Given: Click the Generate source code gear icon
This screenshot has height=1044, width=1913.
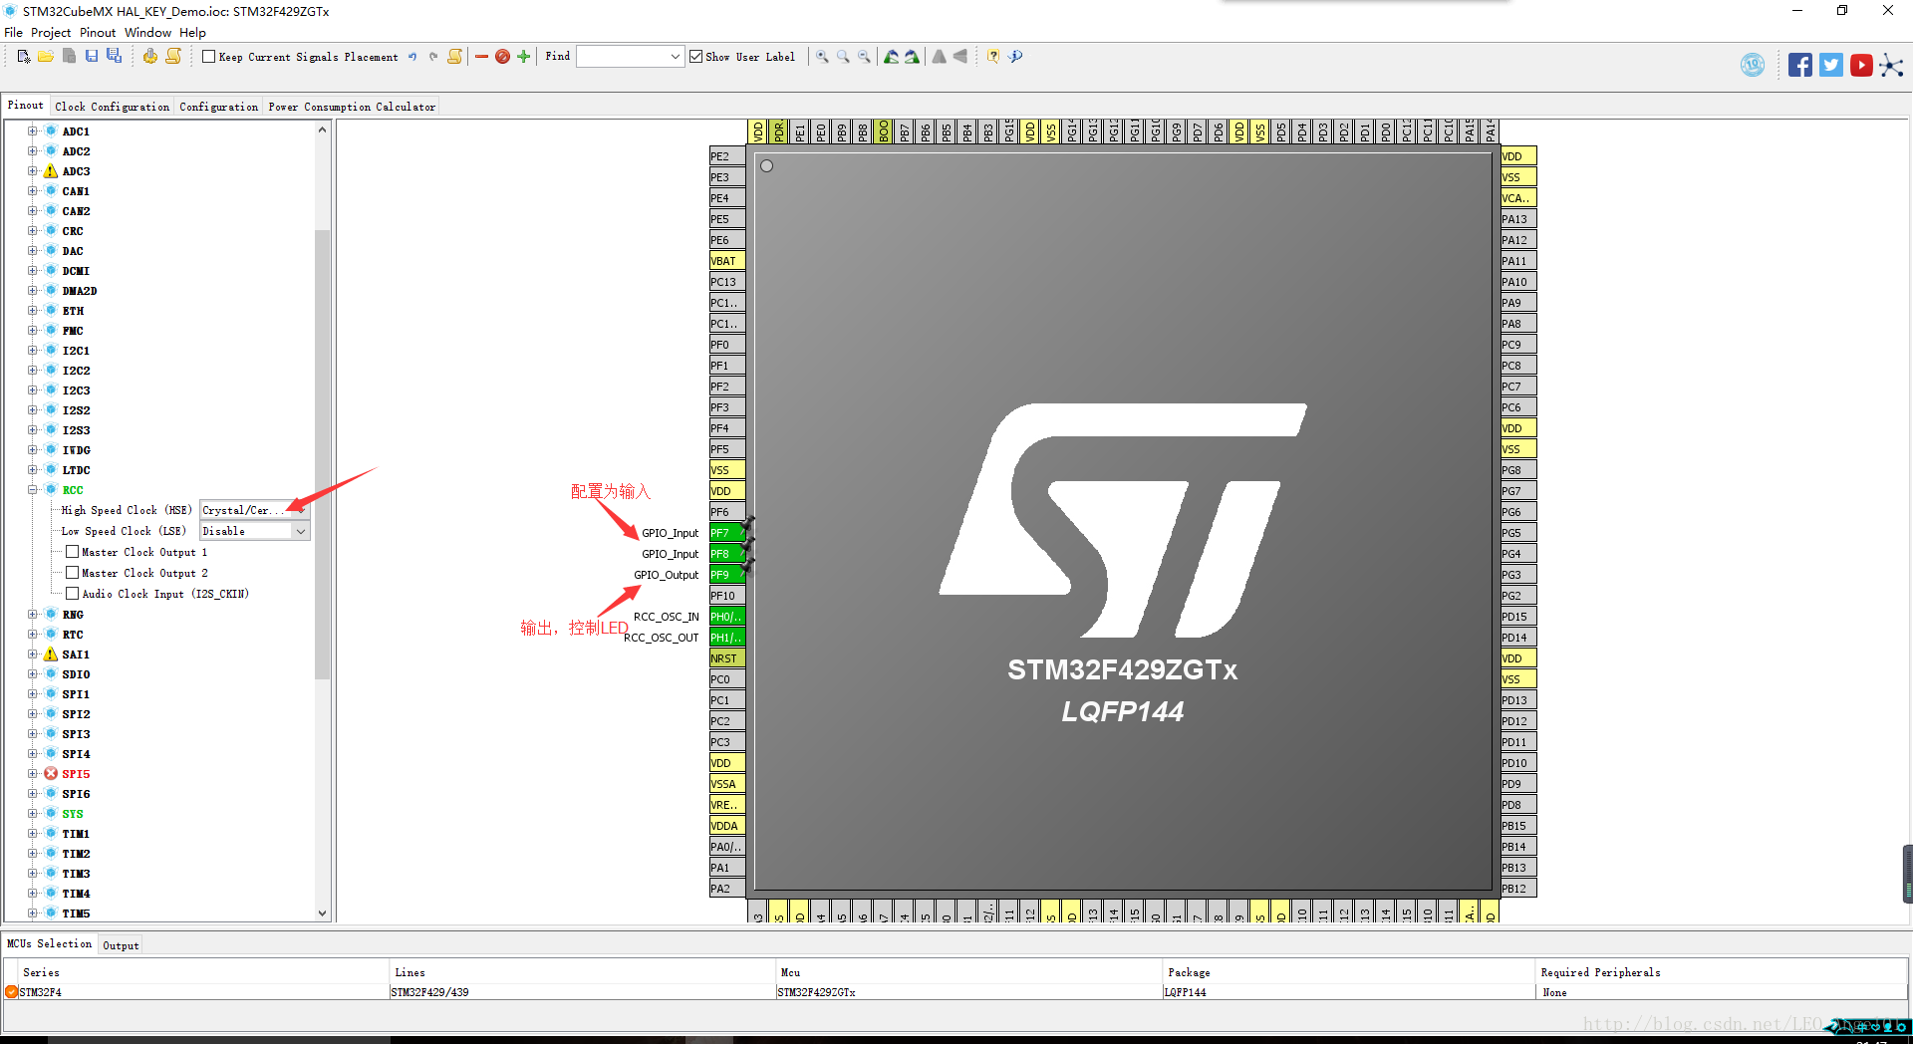Looking at the screenshot, I should click(x=150, y=57).
